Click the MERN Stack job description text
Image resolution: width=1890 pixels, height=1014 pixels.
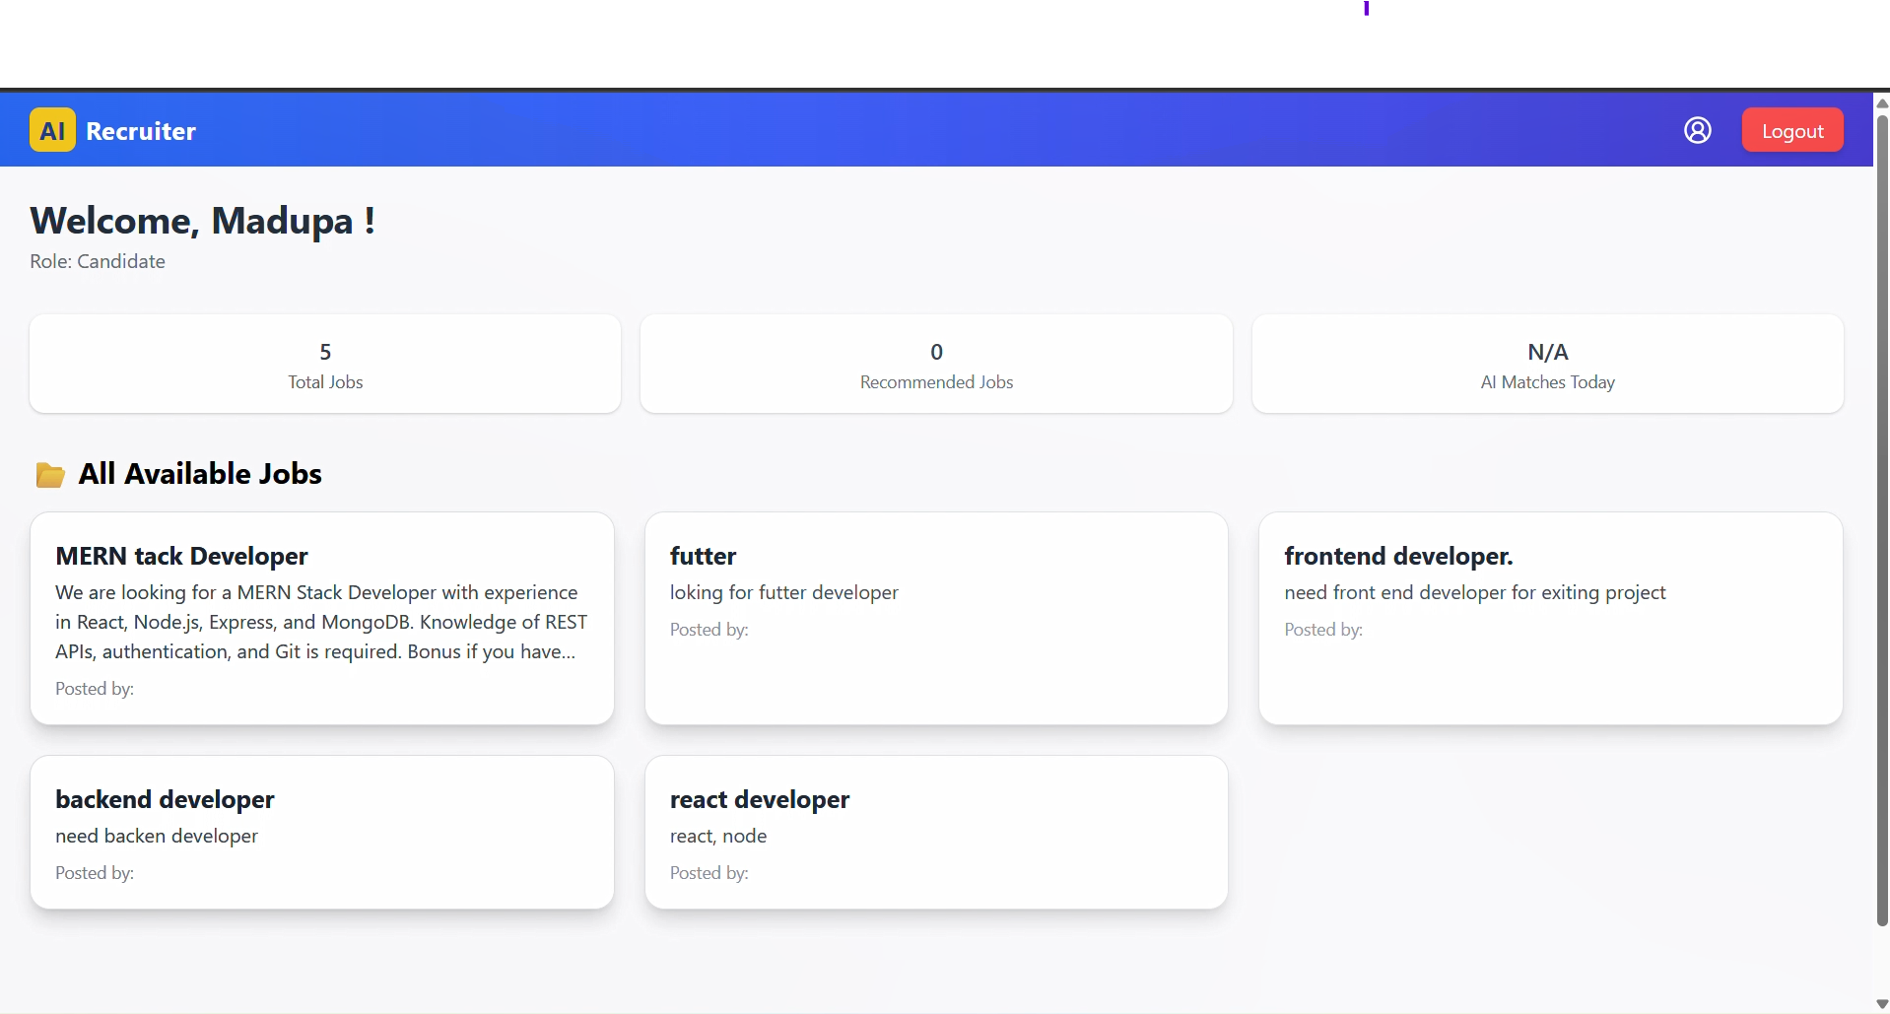point(321,622)
